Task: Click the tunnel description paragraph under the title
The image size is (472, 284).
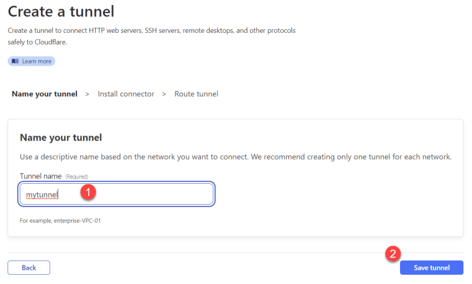Action: [152, 37]
